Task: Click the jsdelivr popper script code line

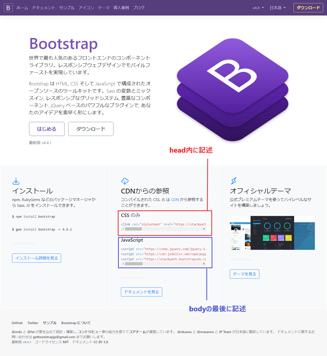Action: (164, 254)
